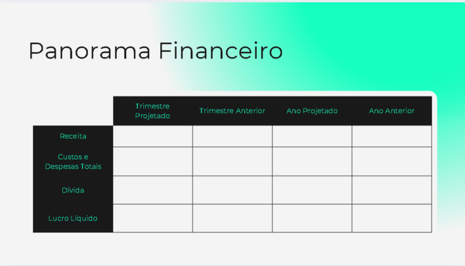
Task: Click the Custos e Despesas Totais label
Action: point(73,162)
